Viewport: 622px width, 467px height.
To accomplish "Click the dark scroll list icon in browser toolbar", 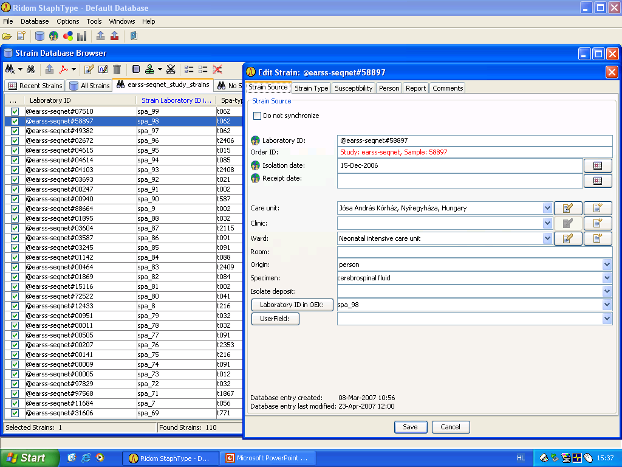I will coord(135,69).
